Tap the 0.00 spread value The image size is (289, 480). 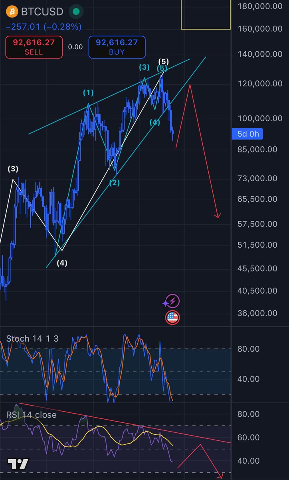point(75,47)
